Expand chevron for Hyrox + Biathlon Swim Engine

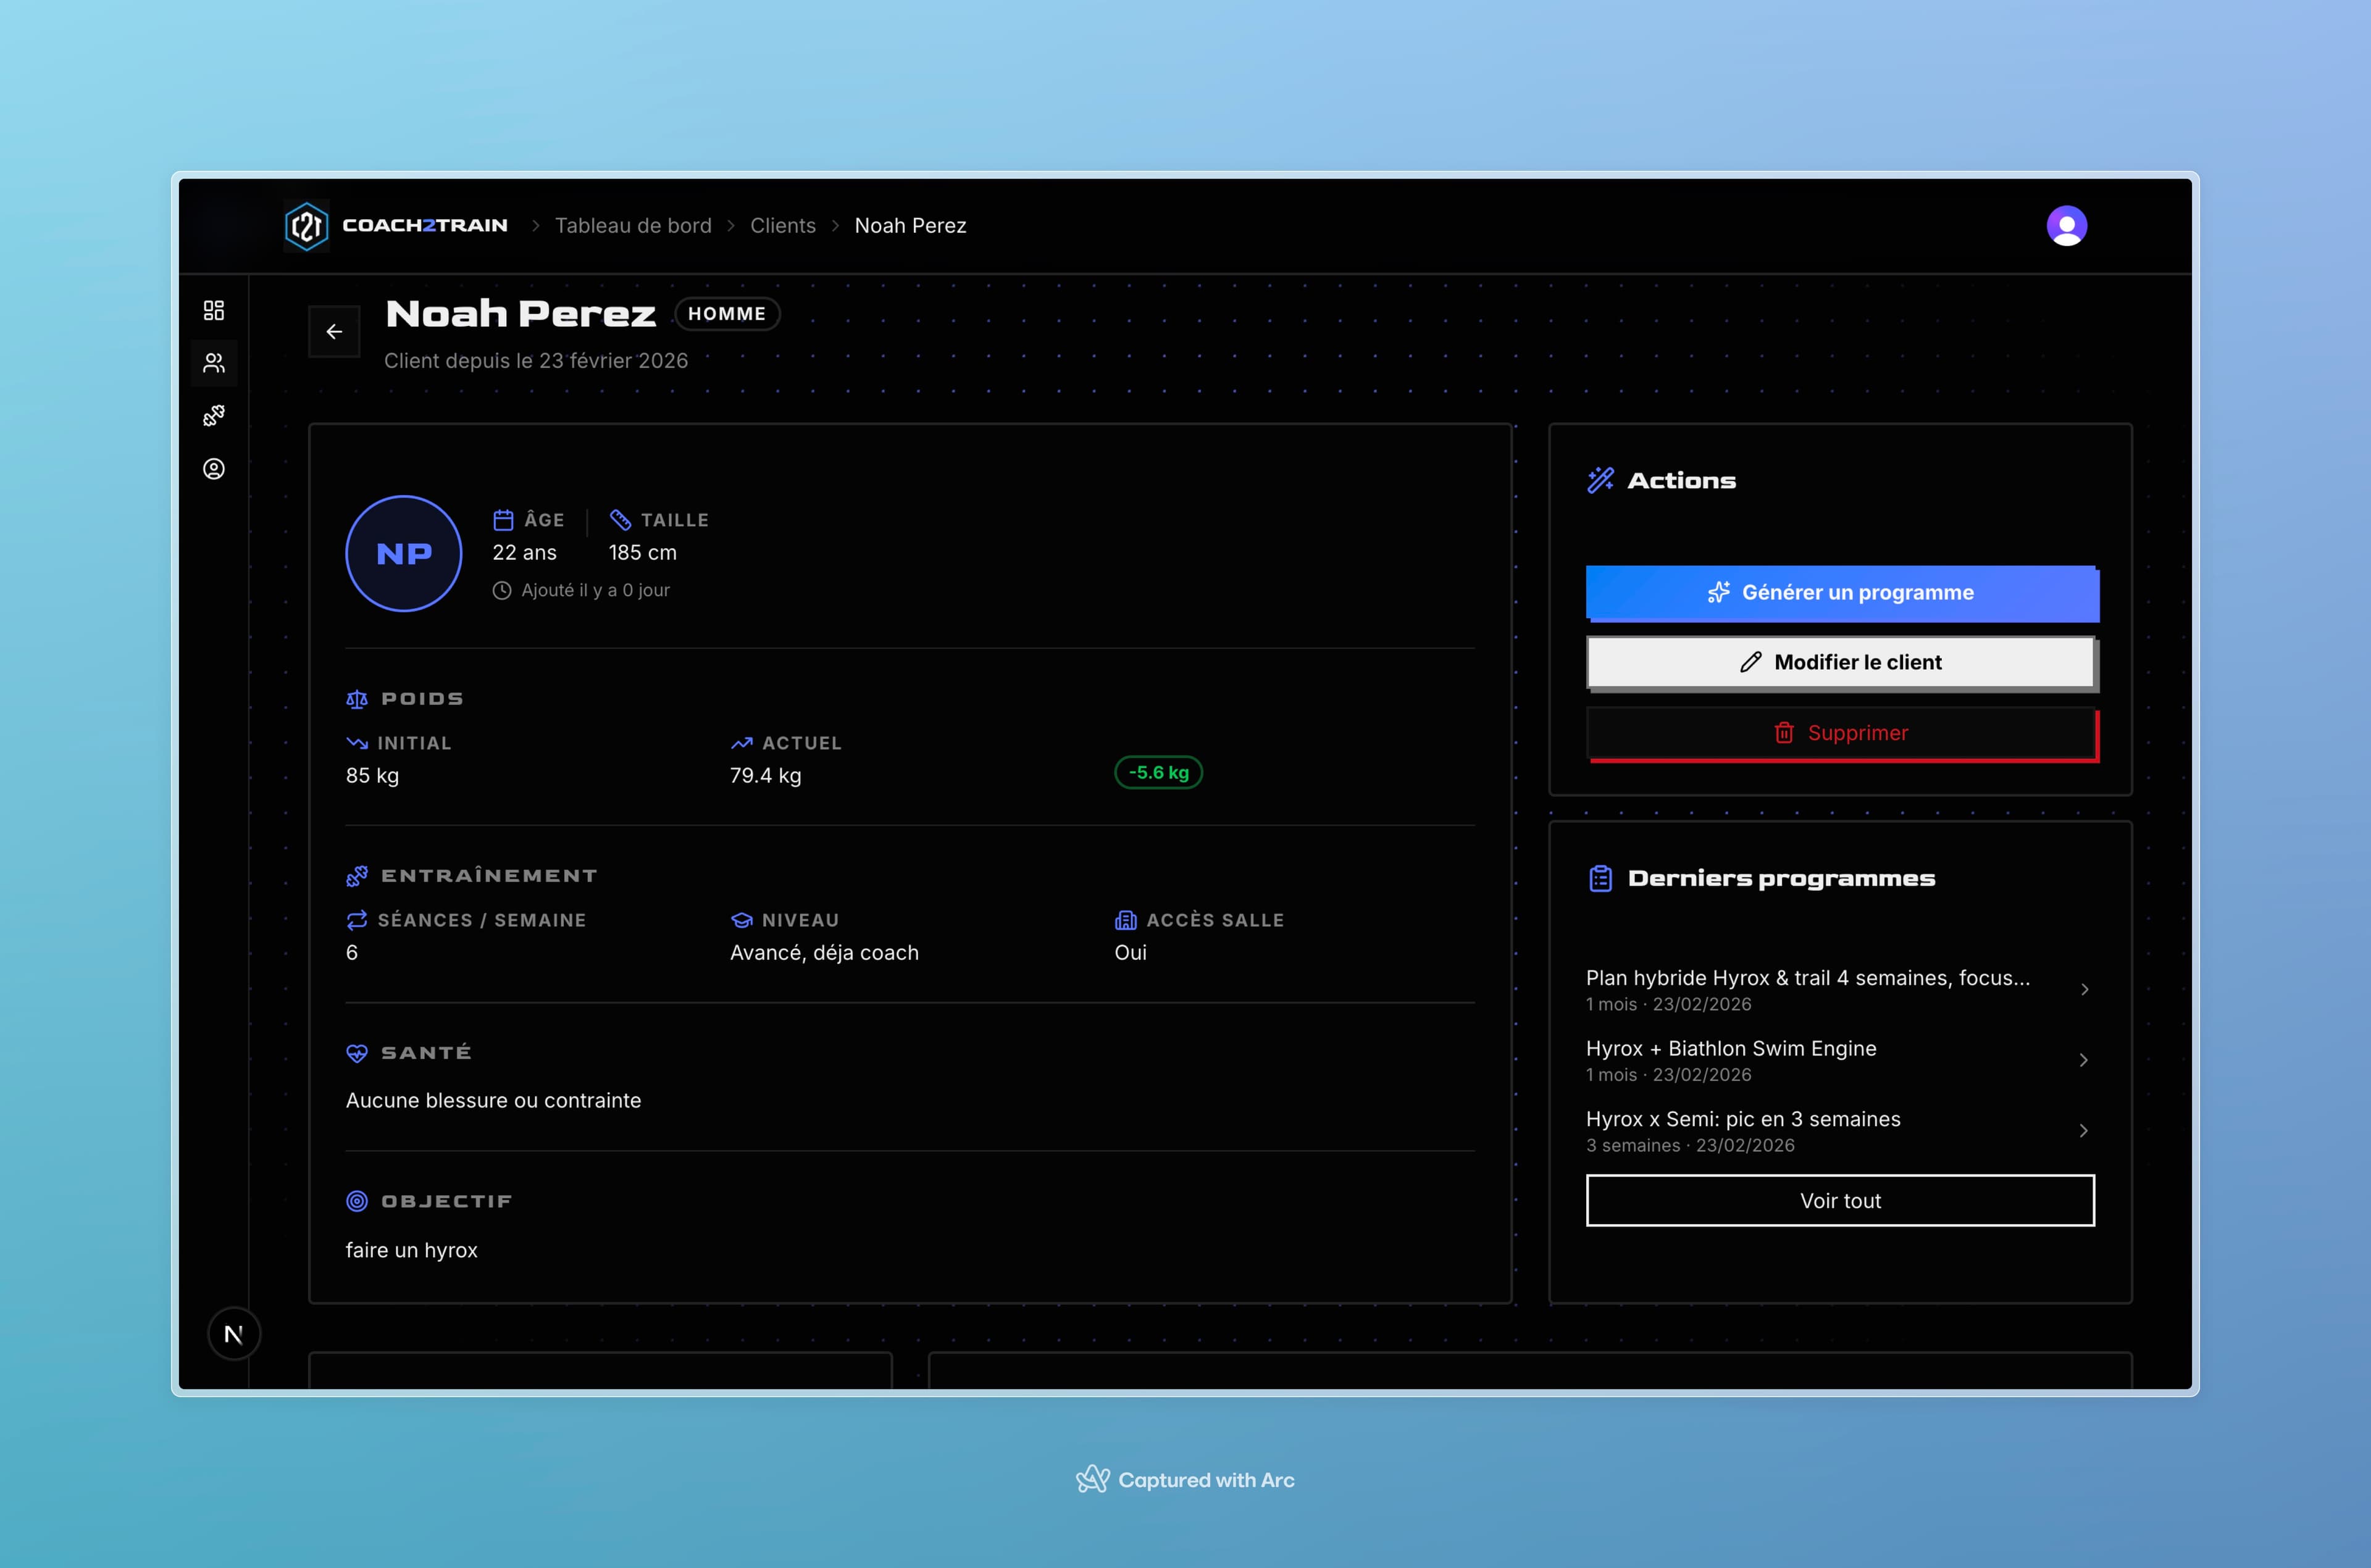[2084, 1060]
